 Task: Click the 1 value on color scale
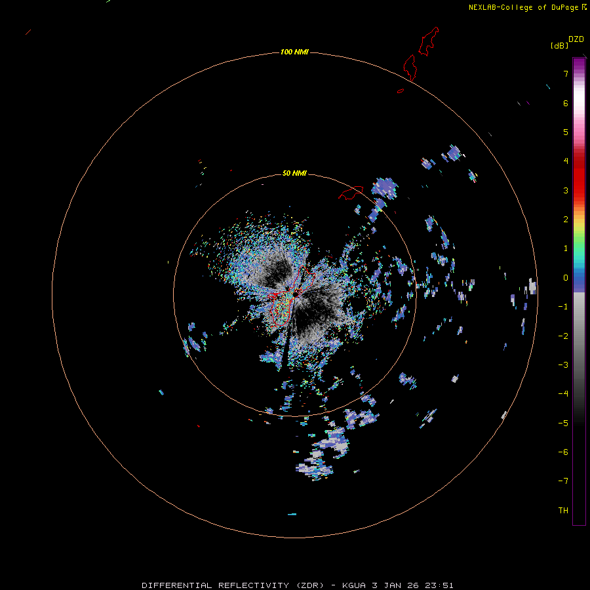coord(566,248)
